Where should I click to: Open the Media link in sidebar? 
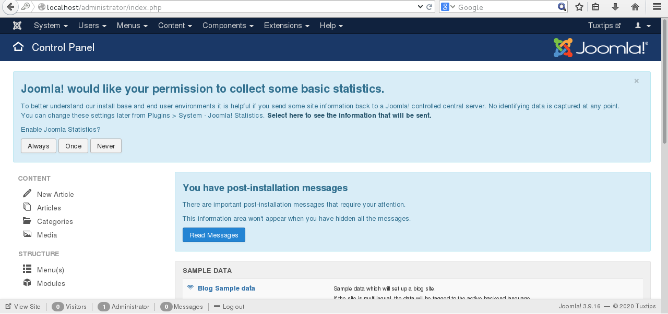47,235
